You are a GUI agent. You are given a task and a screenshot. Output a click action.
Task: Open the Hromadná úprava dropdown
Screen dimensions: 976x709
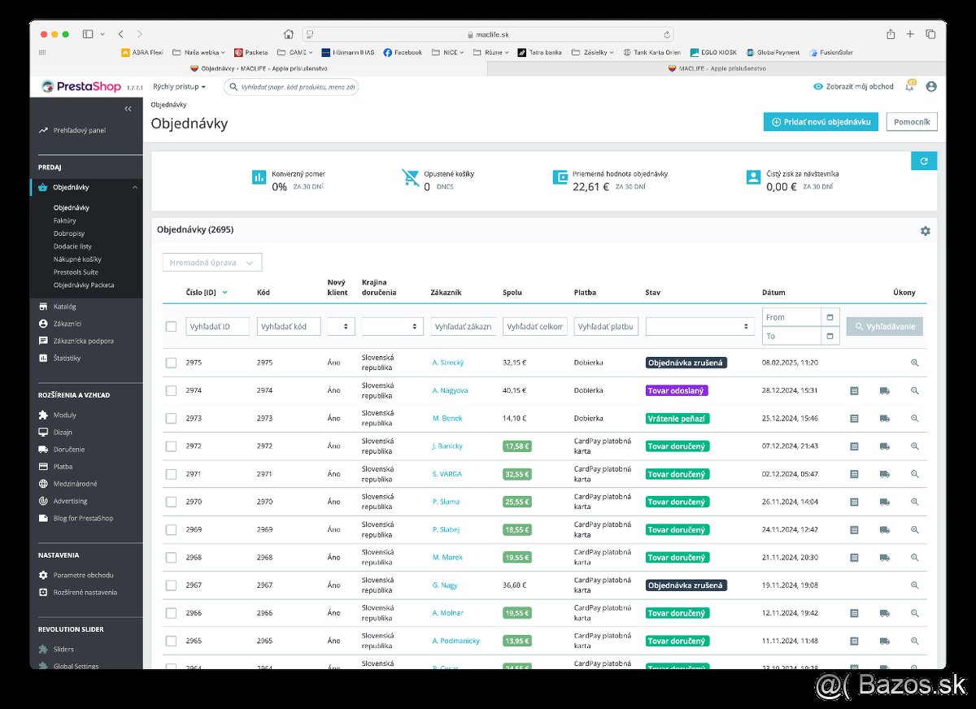[212, 263]
